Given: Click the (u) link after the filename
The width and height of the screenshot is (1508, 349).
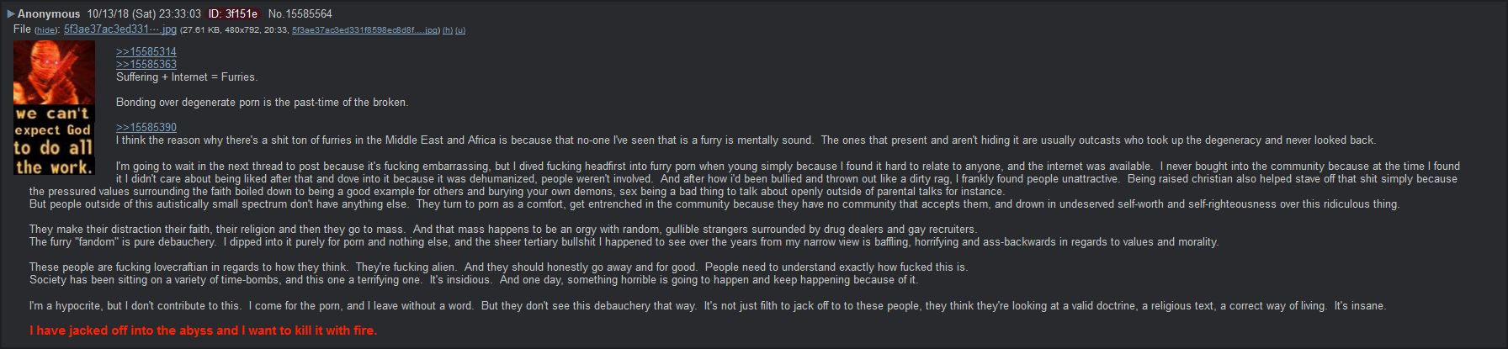Looking at the screenshot, I should point(460,30).
